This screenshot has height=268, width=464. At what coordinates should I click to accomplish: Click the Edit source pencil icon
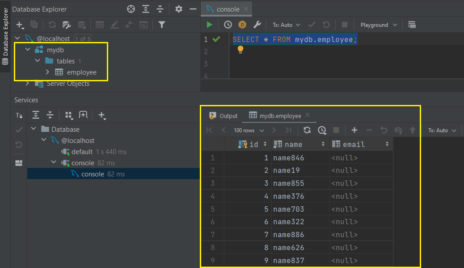pos(114,25)
